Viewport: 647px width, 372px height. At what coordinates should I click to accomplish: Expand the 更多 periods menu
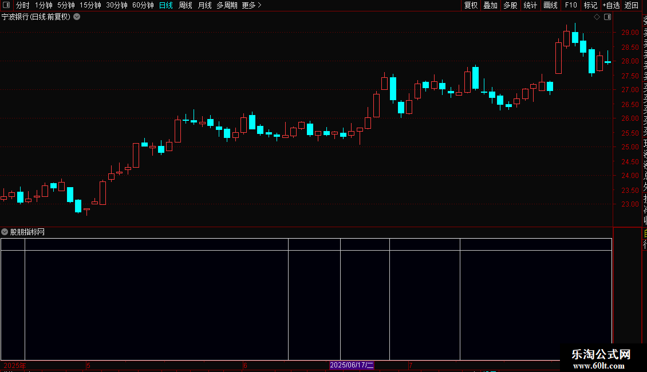[252, 5]
